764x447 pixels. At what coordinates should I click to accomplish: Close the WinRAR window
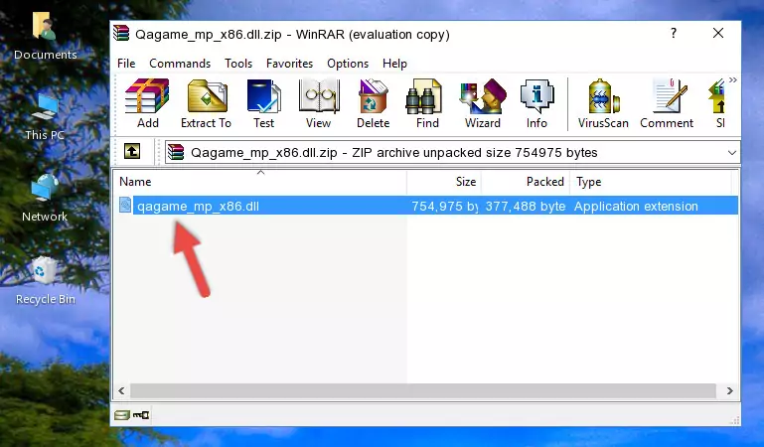click(717, 33)
